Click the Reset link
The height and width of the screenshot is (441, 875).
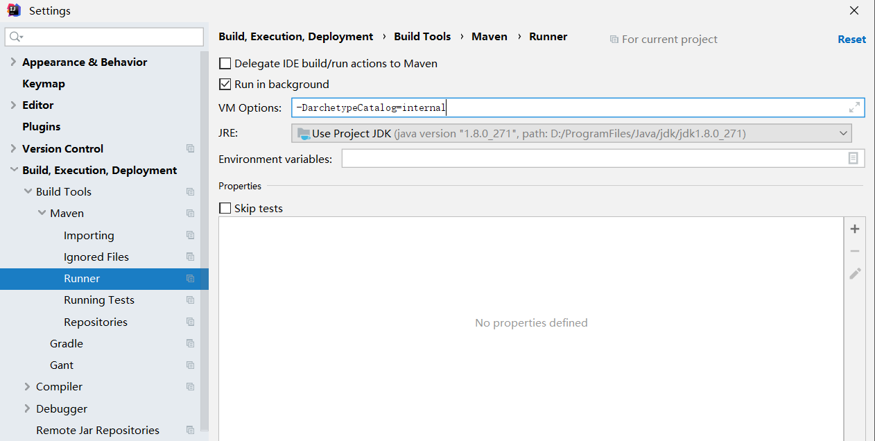click(851, 40)
